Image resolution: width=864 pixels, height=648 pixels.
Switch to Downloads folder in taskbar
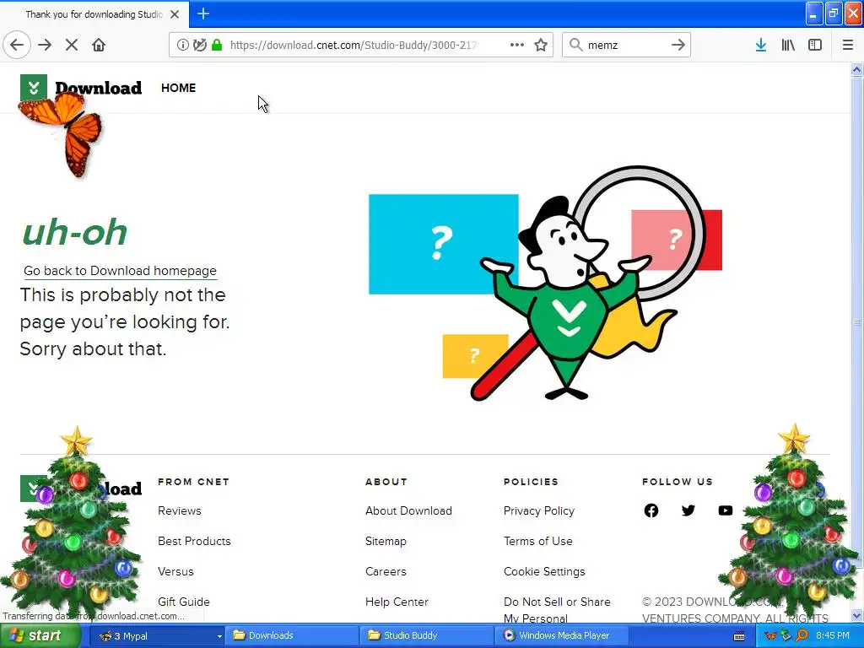[x=292, y=636]
